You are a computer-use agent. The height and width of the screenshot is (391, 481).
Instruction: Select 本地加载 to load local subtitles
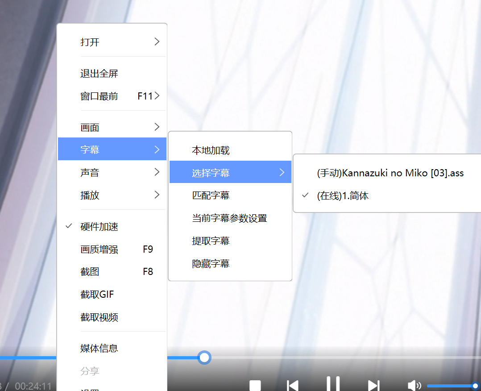[x=210, y=150]
